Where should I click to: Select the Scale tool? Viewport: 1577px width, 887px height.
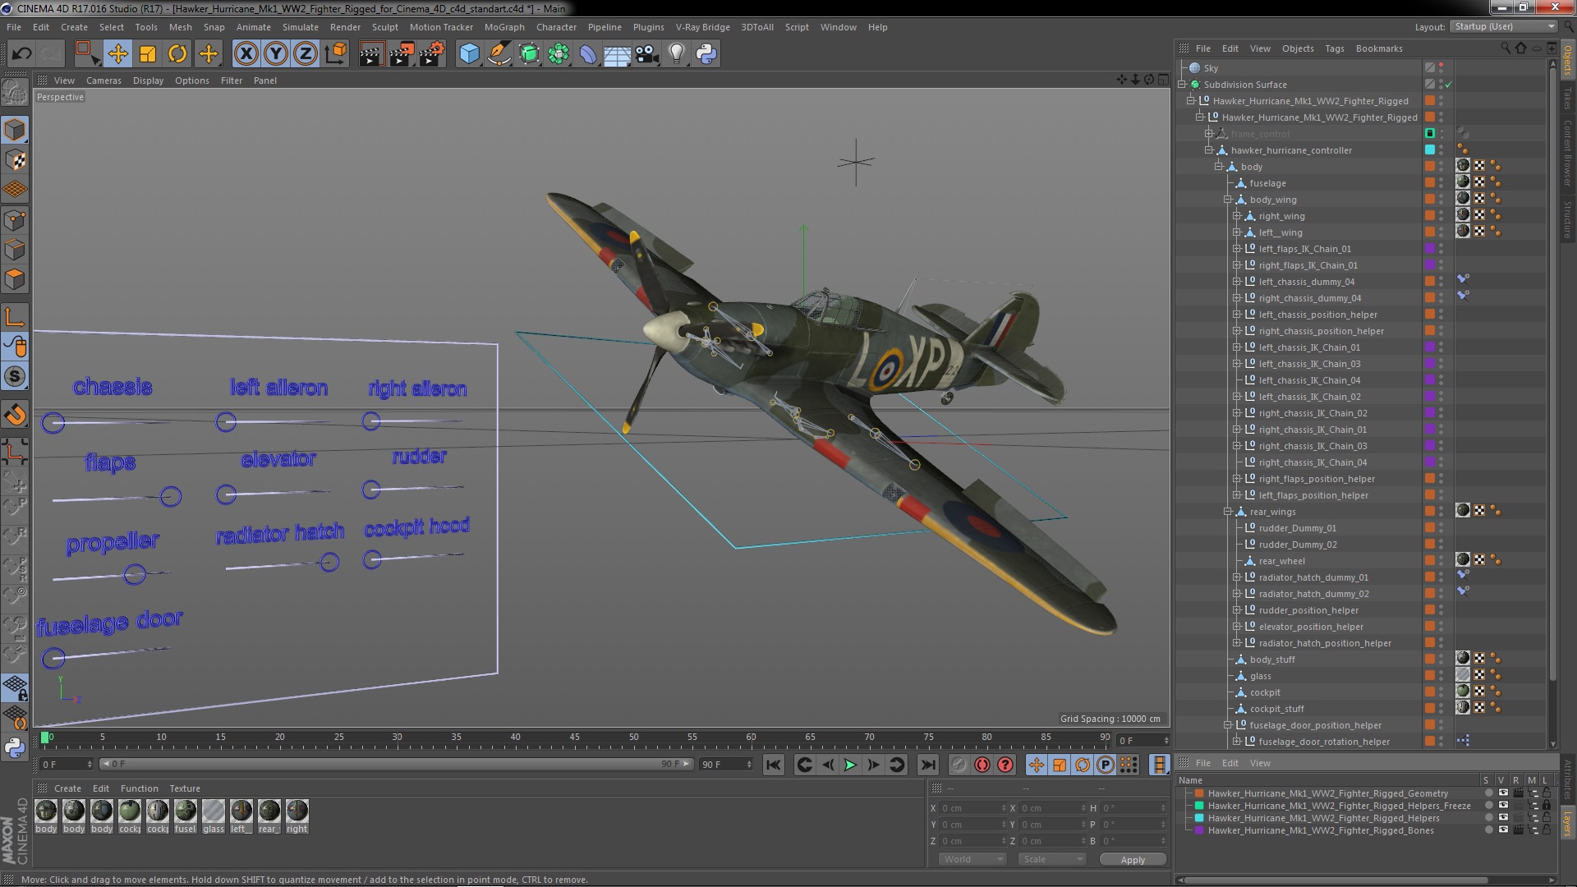coord(148,54)
